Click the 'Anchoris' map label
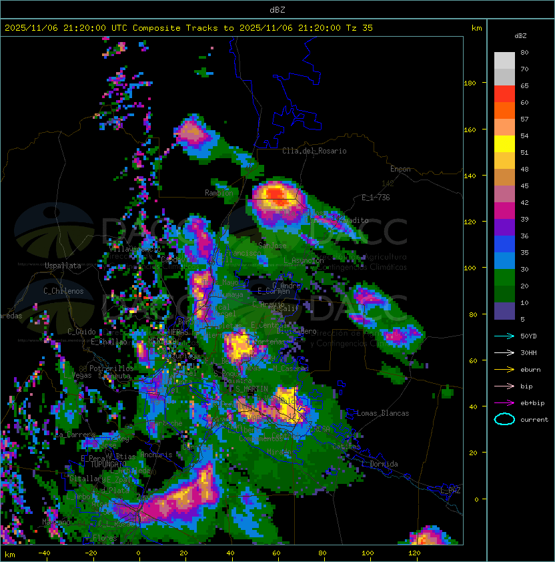 [x=156, y=455]
